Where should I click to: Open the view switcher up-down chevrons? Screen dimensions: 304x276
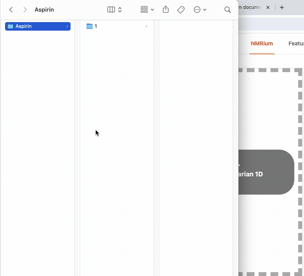coord(120,10)
